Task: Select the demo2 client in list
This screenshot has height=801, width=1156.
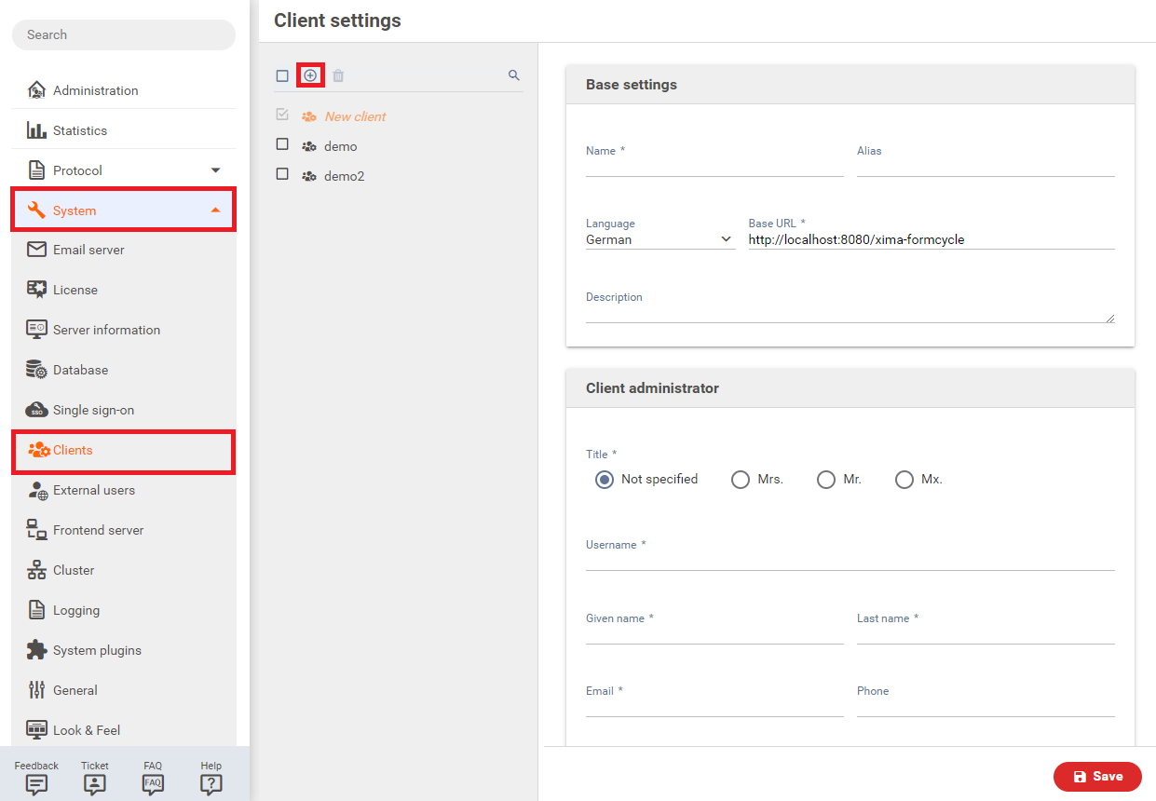Action: [344, 176]
